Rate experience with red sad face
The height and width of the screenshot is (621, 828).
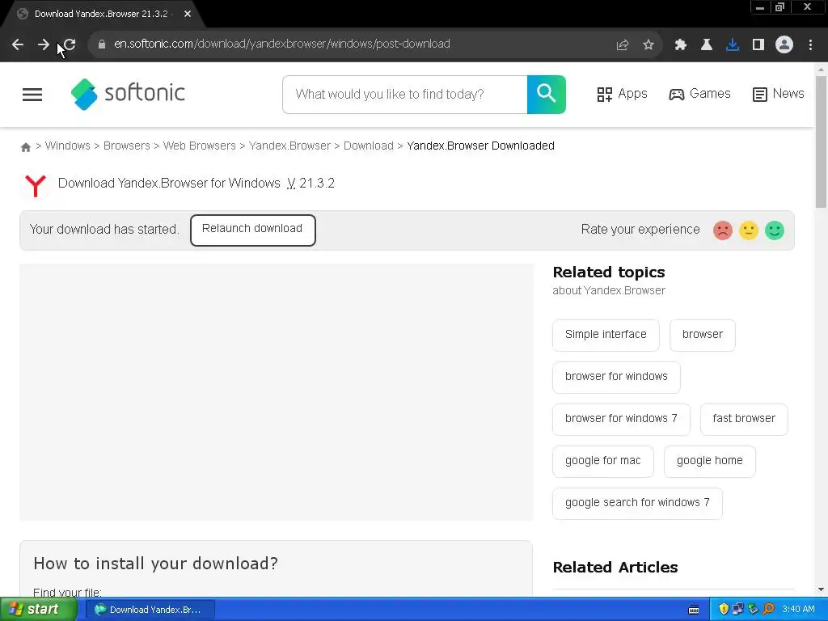pos(723,230)
